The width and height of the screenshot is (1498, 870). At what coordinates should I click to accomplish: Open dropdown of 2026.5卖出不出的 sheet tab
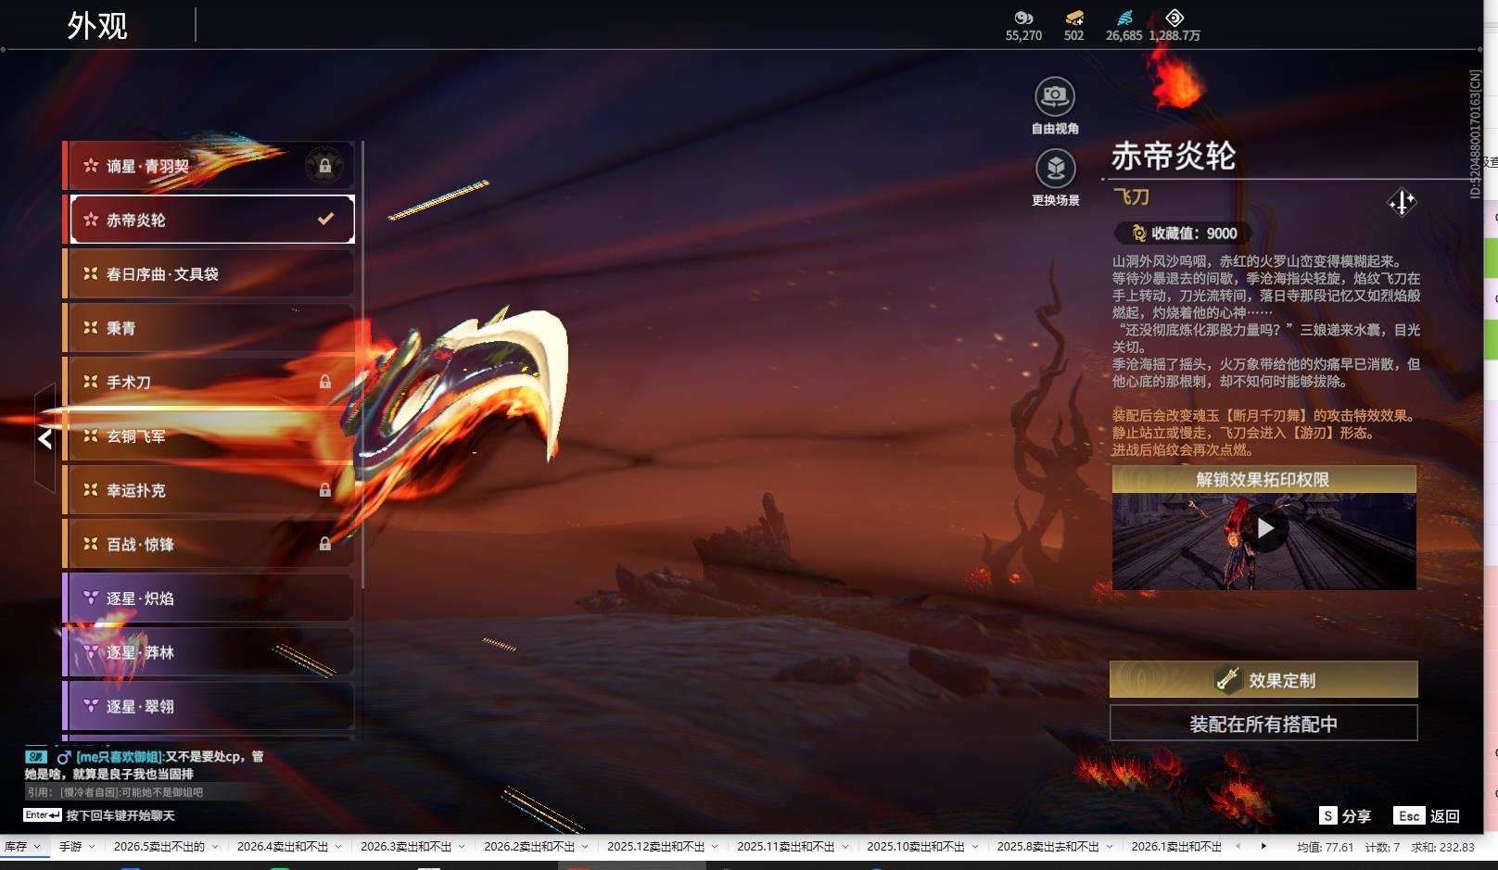(x=214, y=847)
